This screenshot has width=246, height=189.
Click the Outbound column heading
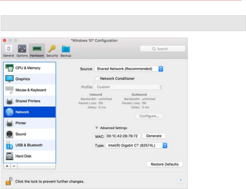[x=139, y=94]
